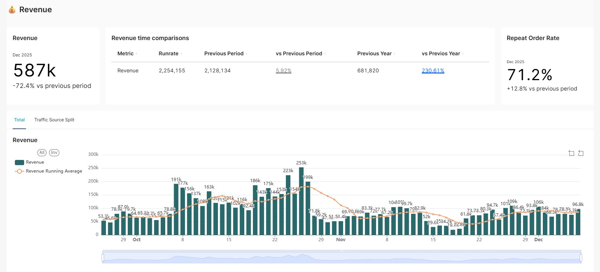The width and height of the screenshot is (600, 272).
Task: Sort by Previous Period column sort icon
Action: (246, 54)
